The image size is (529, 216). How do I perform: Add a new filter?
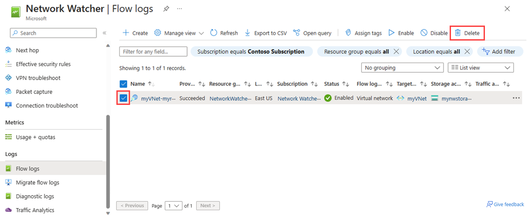(499, 52)
